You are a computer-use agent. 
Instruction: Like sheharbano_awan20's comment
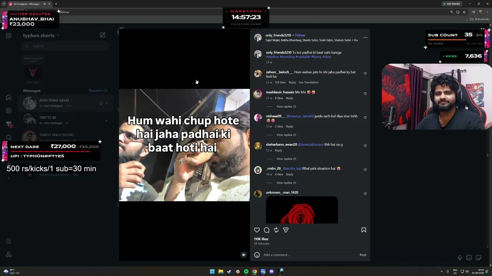tap(365, 146)
